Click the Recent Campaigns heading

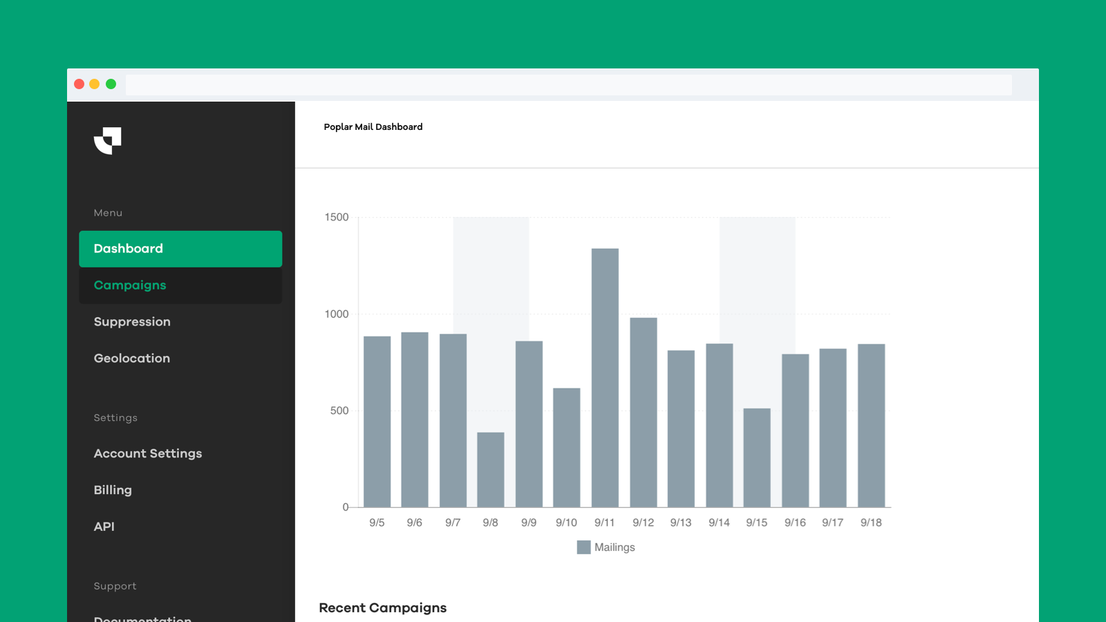point(382,607)
